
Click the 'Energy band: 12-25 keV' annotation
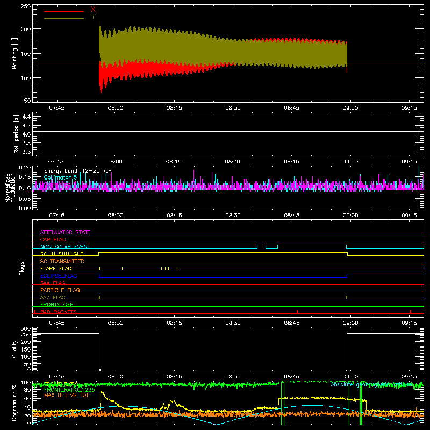(x=78, y=171)
